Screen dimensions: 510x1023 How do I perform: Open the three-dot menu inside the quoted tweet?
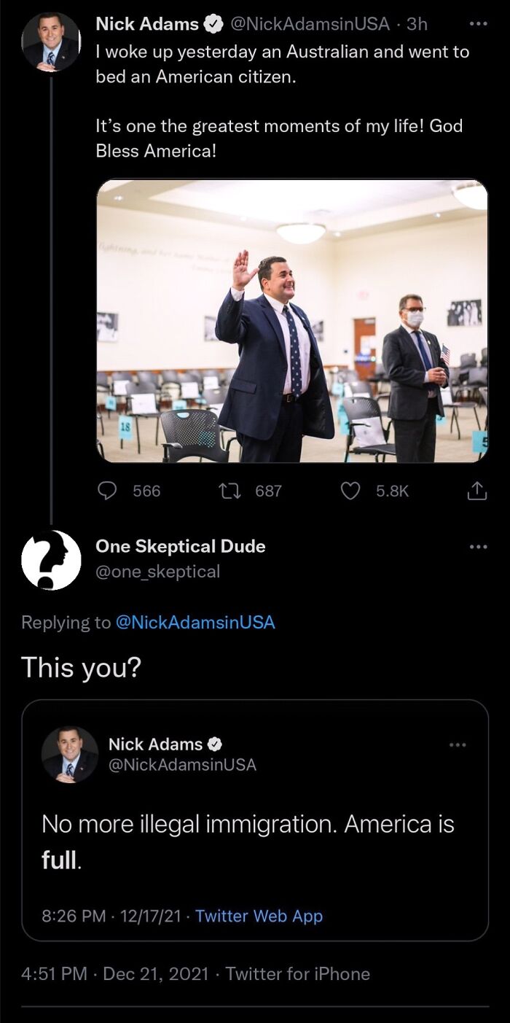pyautogui.click(x=457, y=744)
